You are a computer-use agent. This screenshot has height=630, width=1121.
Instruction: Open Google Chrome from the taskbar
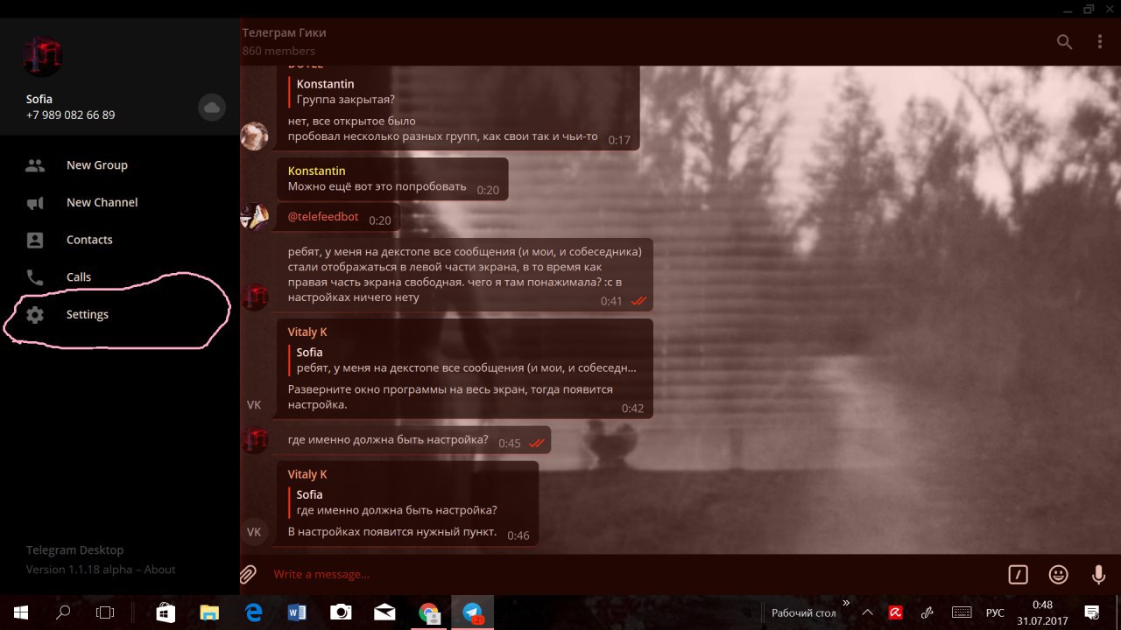click(429, 612)
